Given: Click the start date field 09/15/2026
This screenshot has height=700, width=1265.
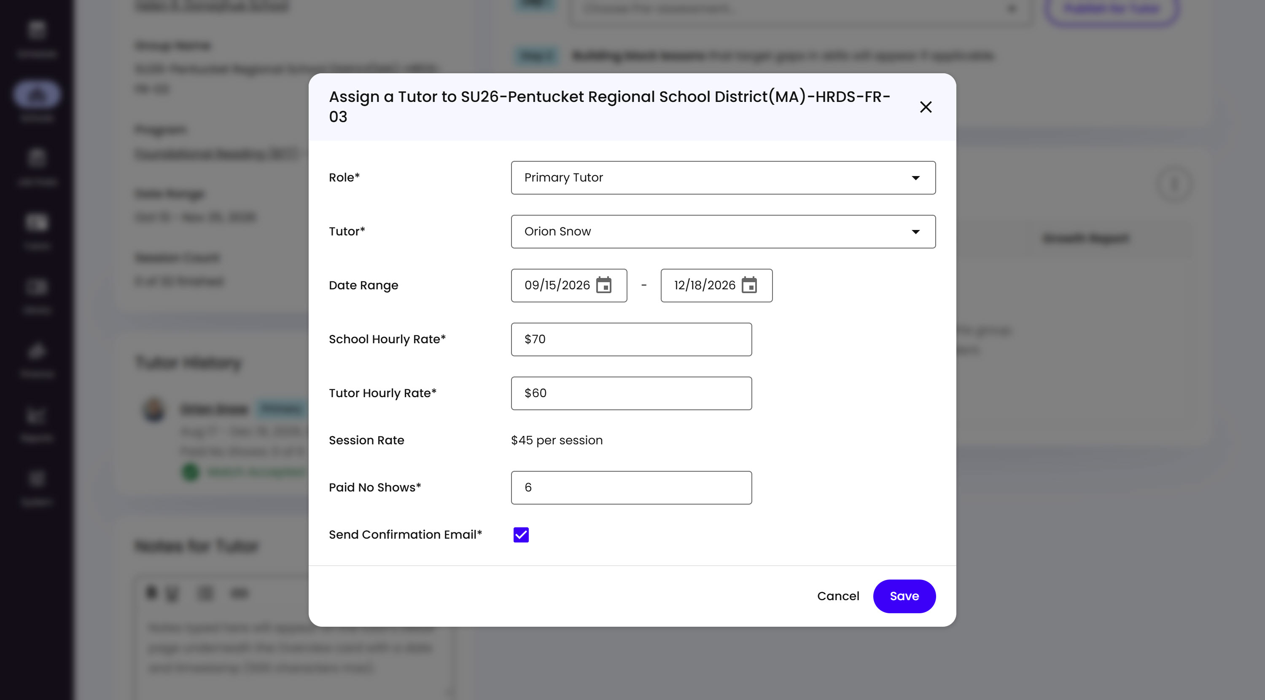Looking at the screenshot, I should pyautogui.click(x=569, y=286).
